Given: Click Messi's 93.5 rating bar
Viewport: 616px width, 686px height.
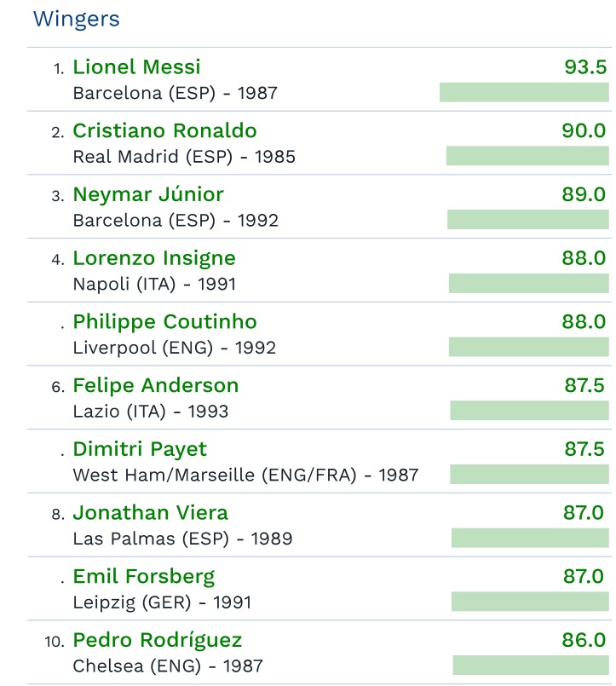Looking at the screenshot, I should 523,92.
